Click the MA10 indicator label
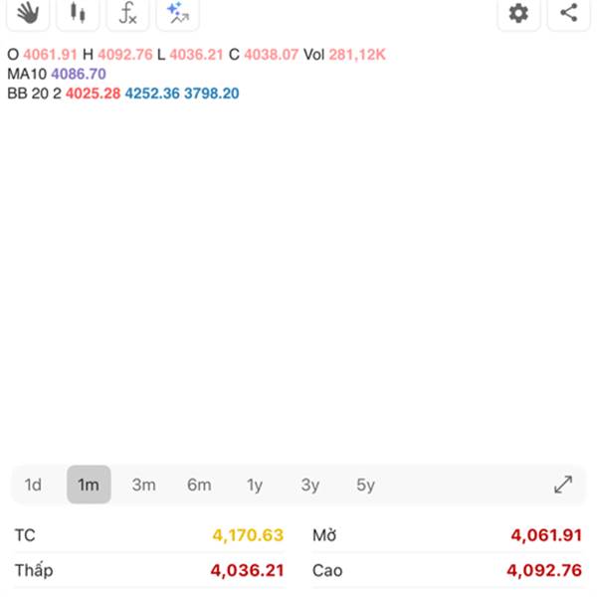Viewport: 597px width, 597px height. [x=27, y=74]
